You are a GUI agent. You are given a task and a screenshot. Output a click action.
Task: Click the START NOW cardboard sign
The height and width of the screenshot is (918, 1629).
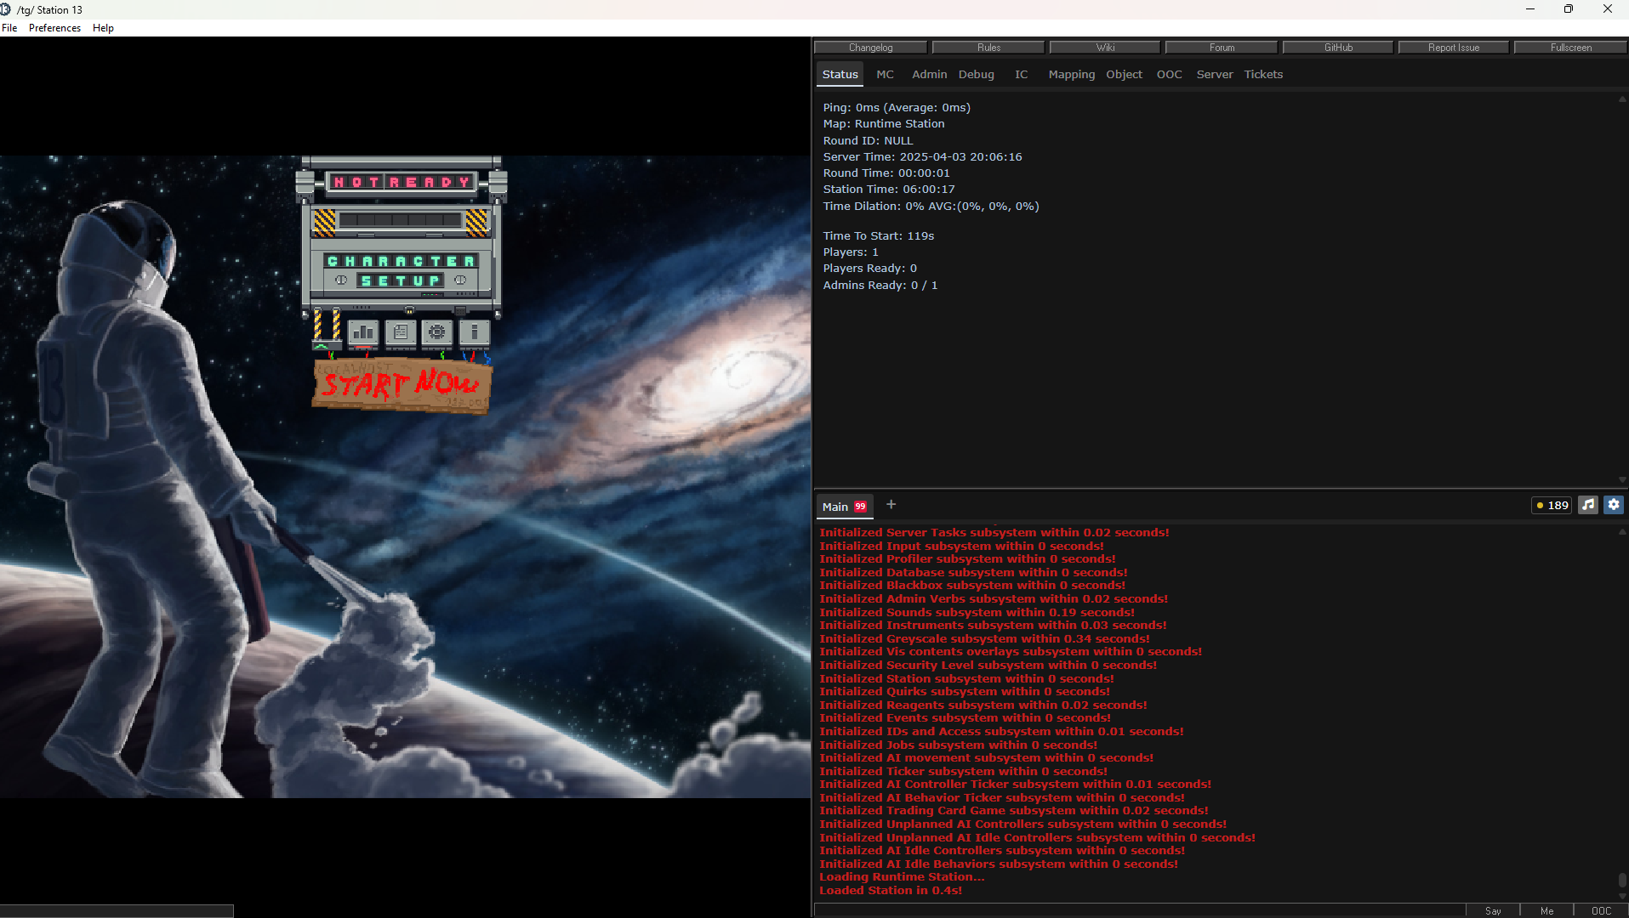(402, 385)
